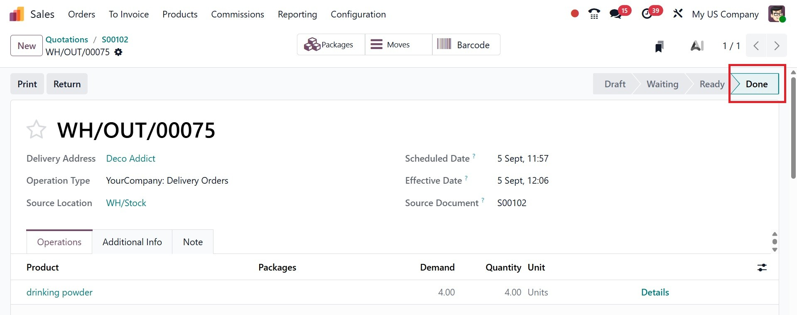
Task: Click the bookmark icon
Action: (659, 46)
